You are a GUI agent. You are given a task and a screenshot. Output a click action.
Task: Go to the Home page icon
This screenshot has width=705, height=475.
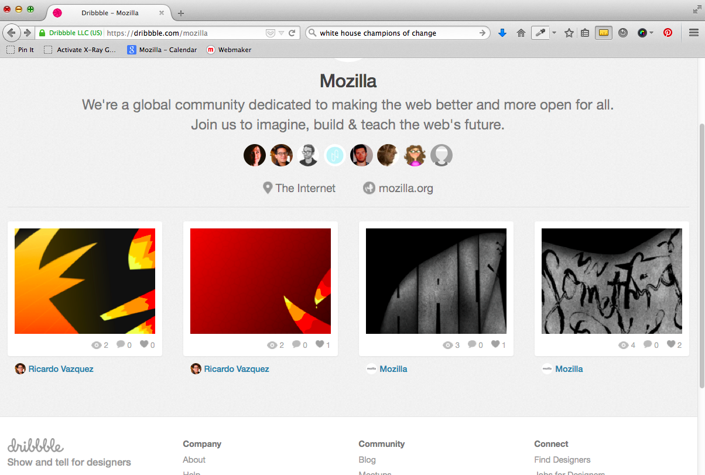coord(521,33)
